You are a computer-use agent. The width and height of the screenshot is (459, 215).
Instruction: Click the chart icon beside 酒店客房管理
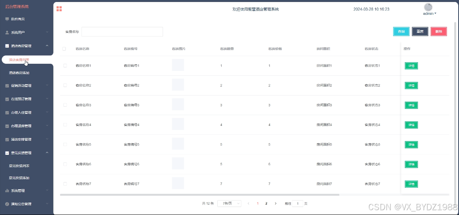click(x=7, y=46)
